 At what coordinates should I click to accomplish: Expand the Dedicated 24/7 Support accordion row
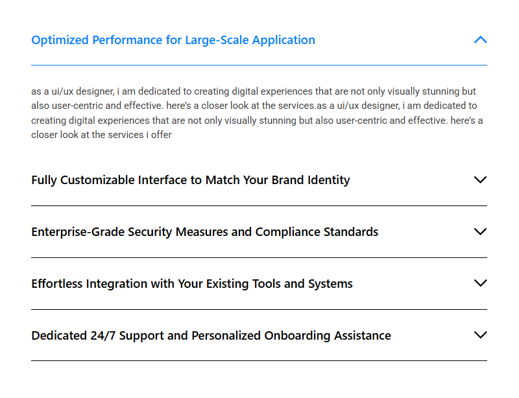(x=259, y=336)
